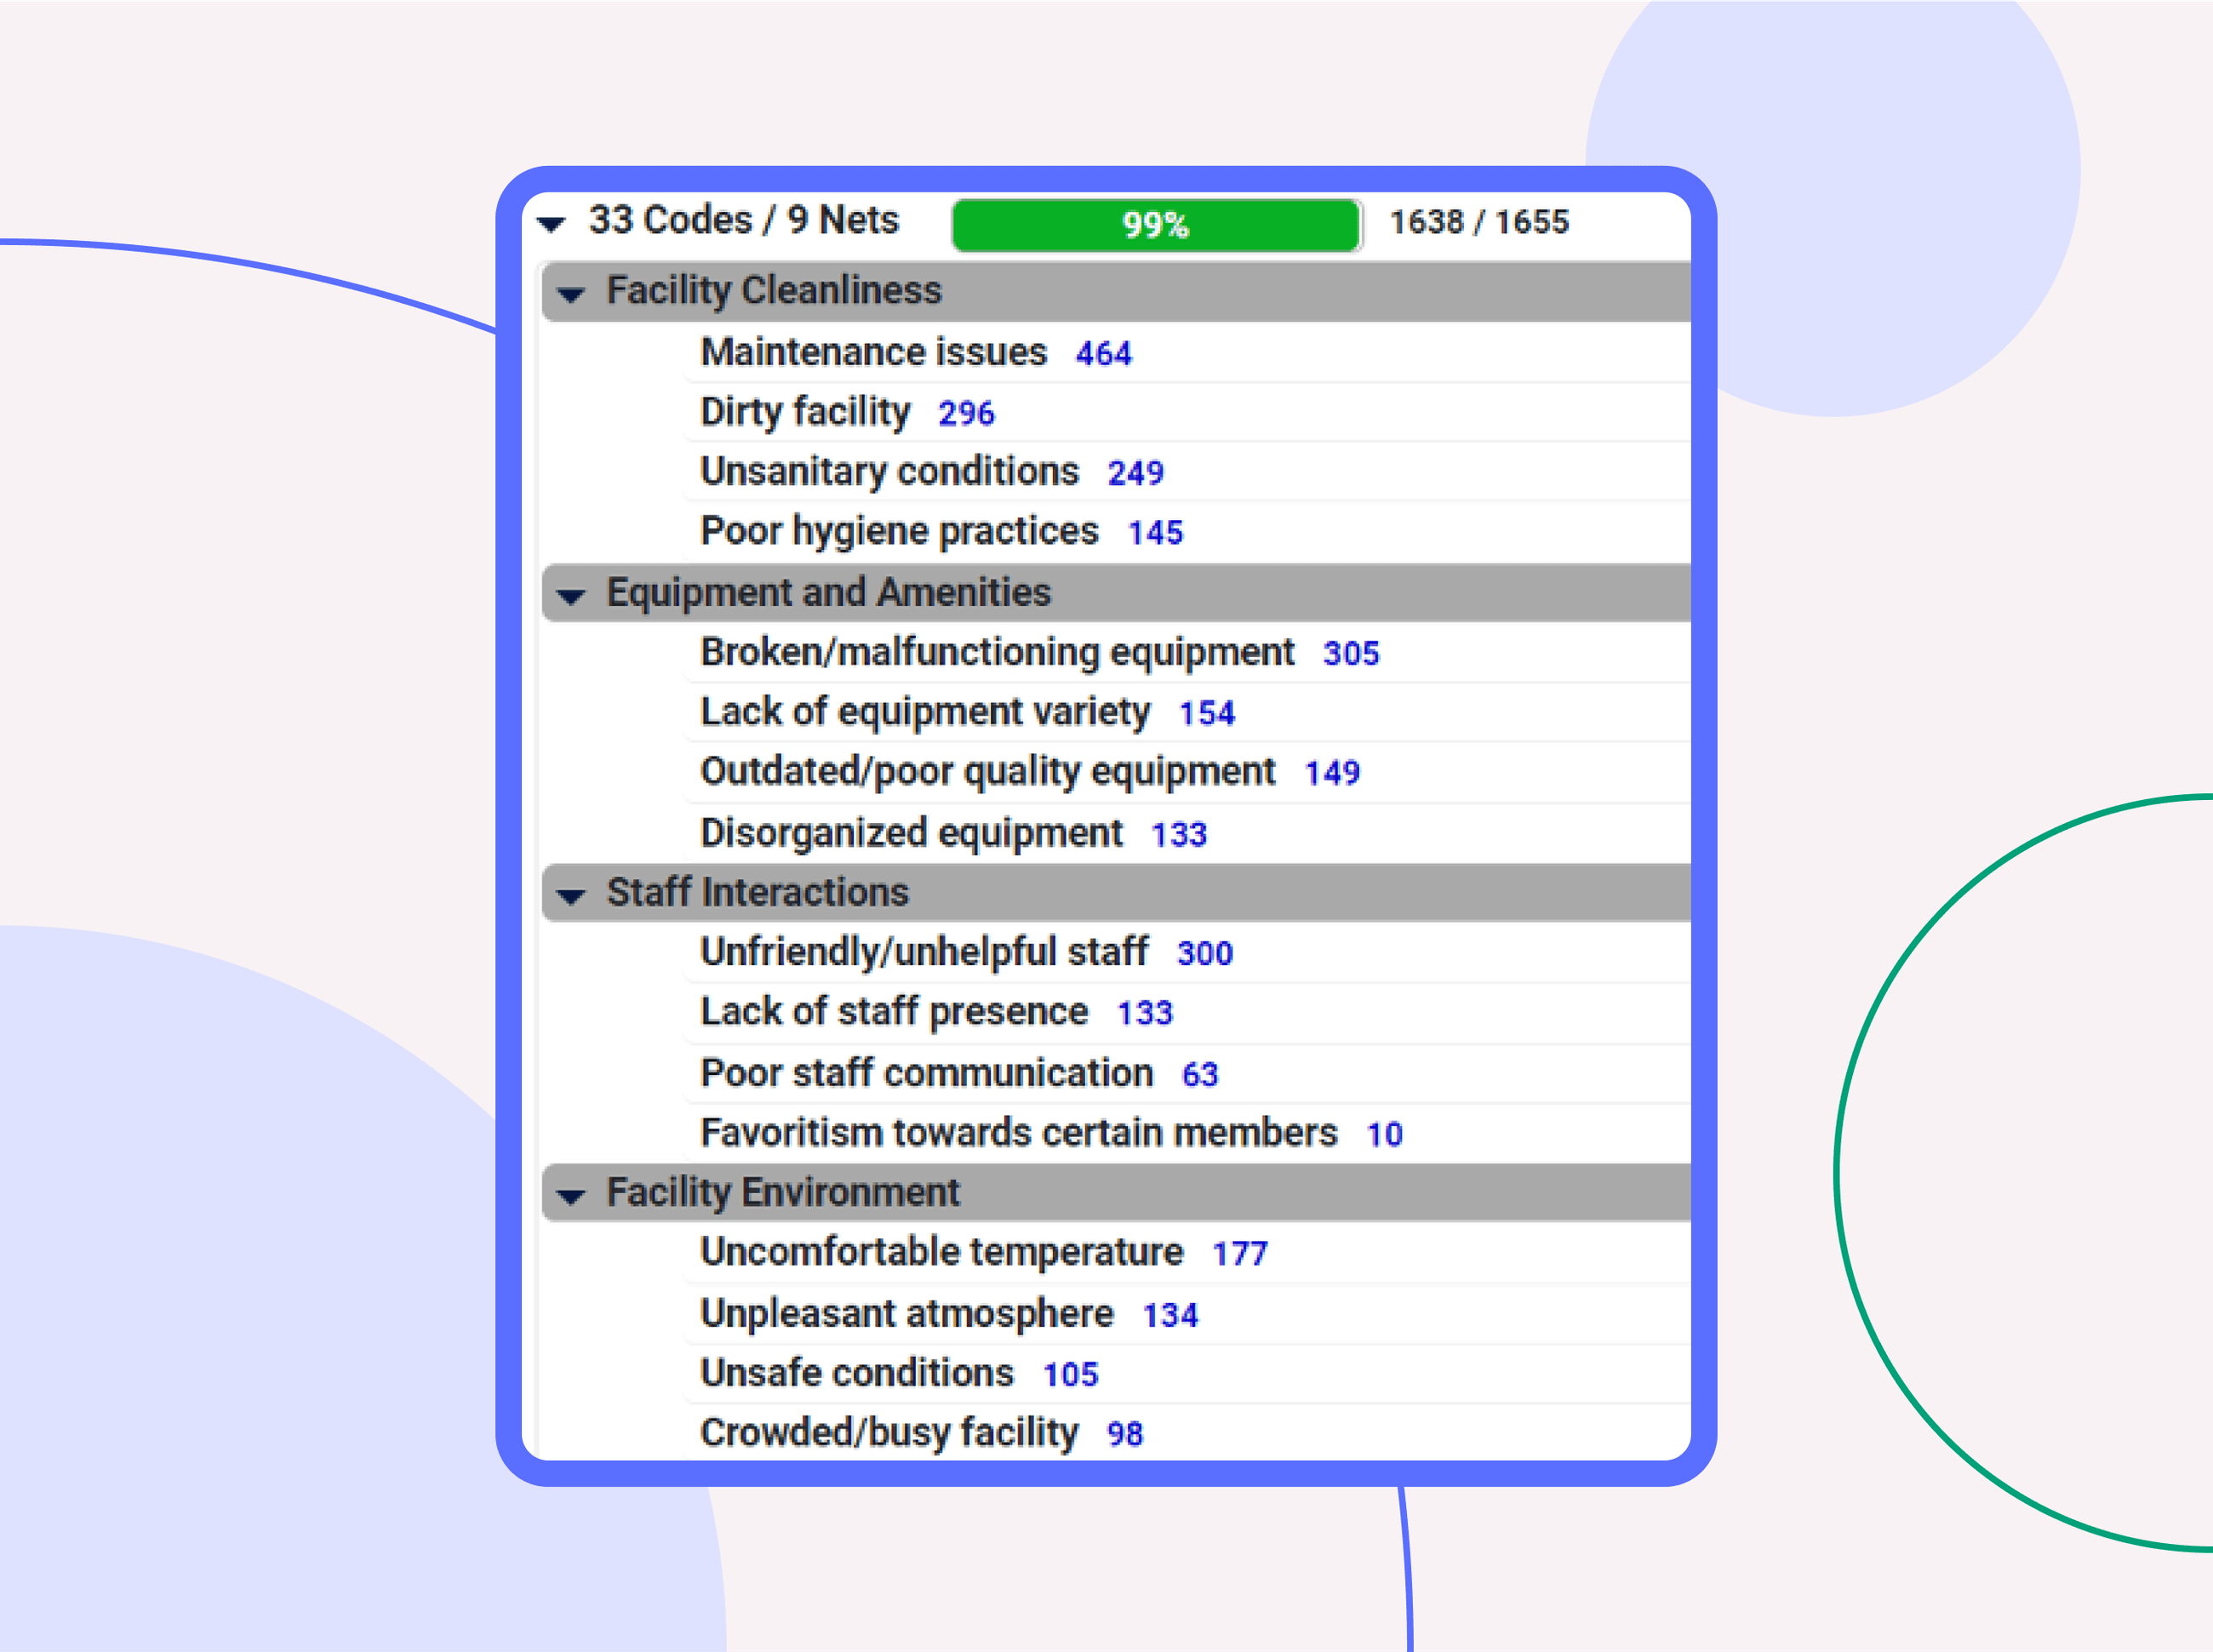Collapse the Equipment and Amenities net
The image size is (2213, 1652).
tap(571, 593)
